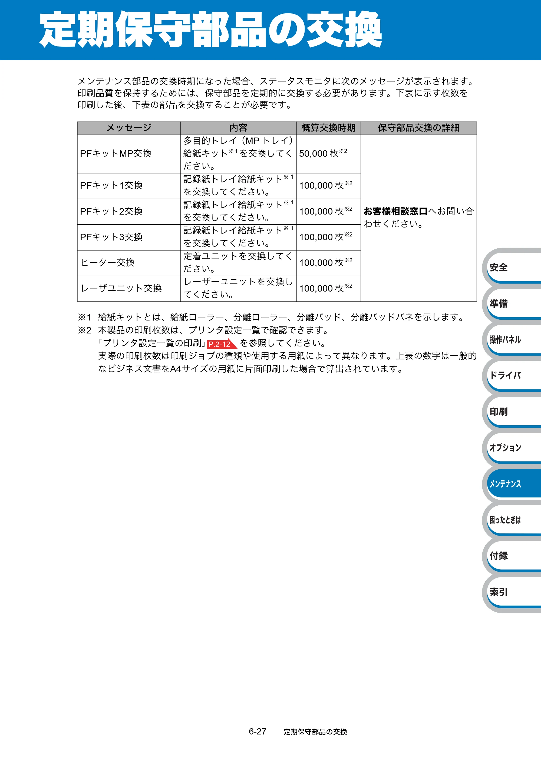
Task: Click the 50,000 枚 value cell
Action: coord(329,153)
